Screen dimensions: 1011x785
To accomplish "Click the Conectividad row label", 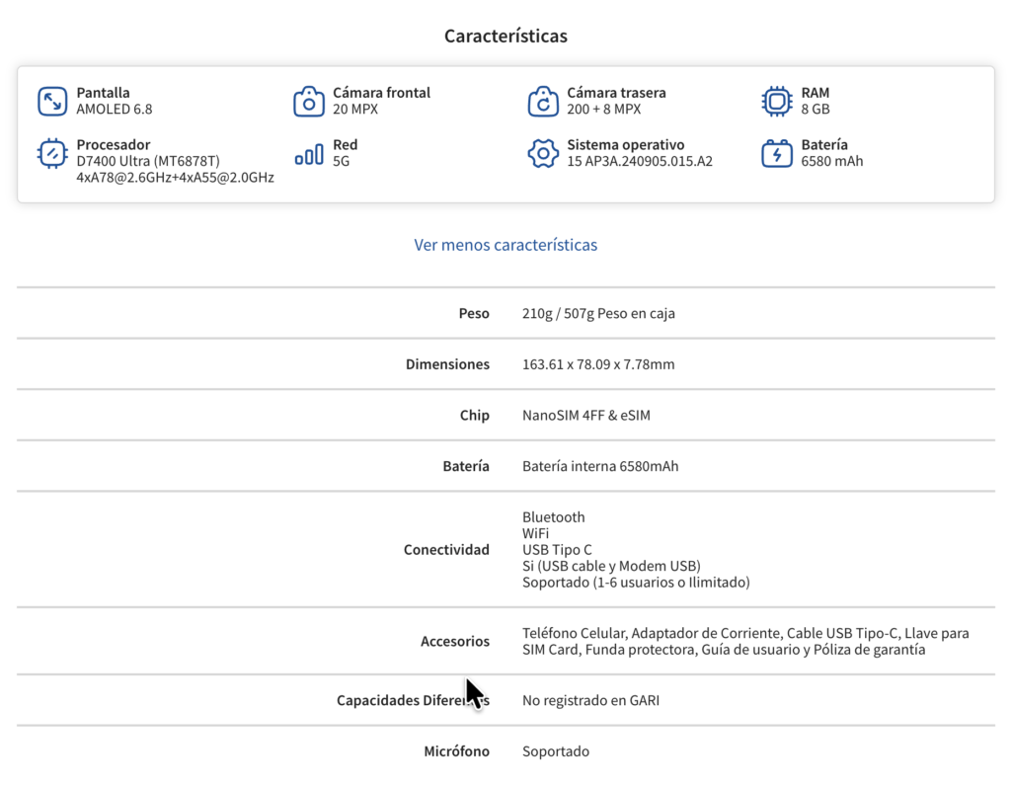I will [446, 550].
